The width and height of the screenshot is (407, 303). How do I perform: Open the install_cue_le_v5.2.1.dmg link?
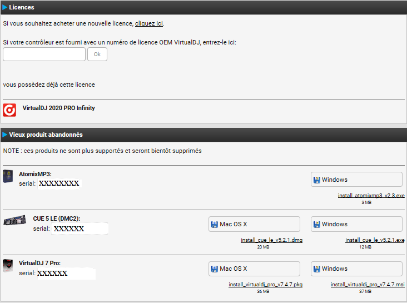[x=271, y=240]
